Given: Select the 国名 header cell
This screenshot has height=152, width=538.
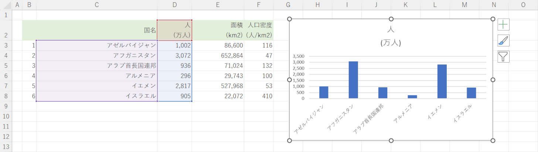Looking at the screenshot, I should click(96, 30).
